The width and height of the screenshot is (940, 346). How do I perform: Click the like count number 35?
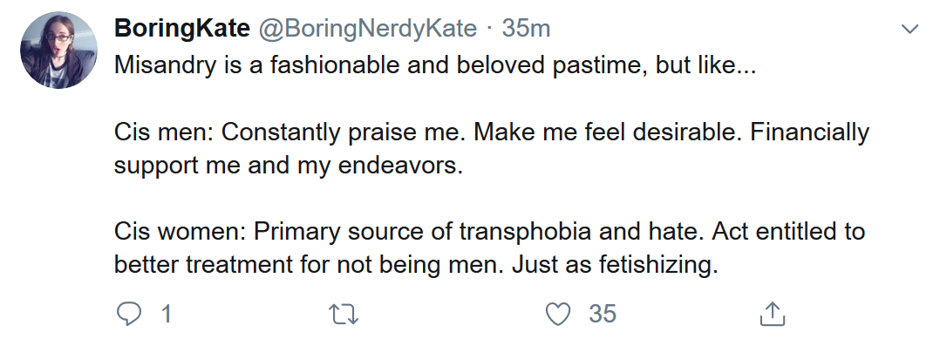tap(602, 315)
